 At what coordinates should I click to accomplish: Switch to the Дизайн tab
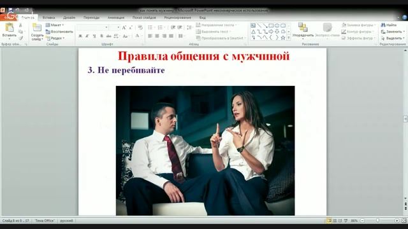69,18
